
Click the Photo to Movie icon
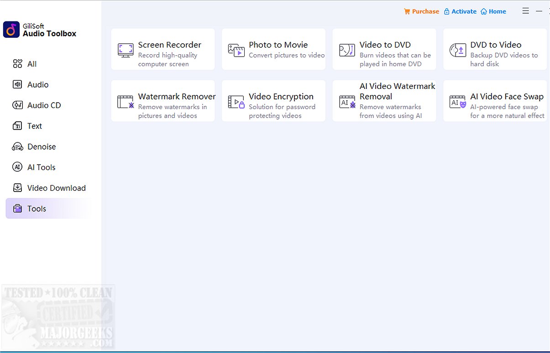click(x=236, y=50)
